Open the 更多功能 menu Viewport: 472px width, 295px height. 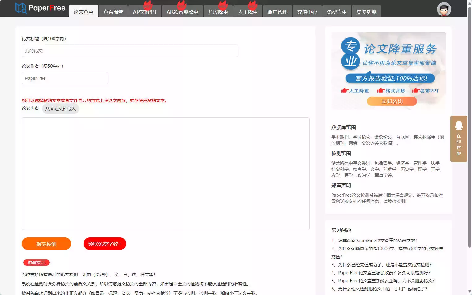pyautogui.click(x=367, y=12)
